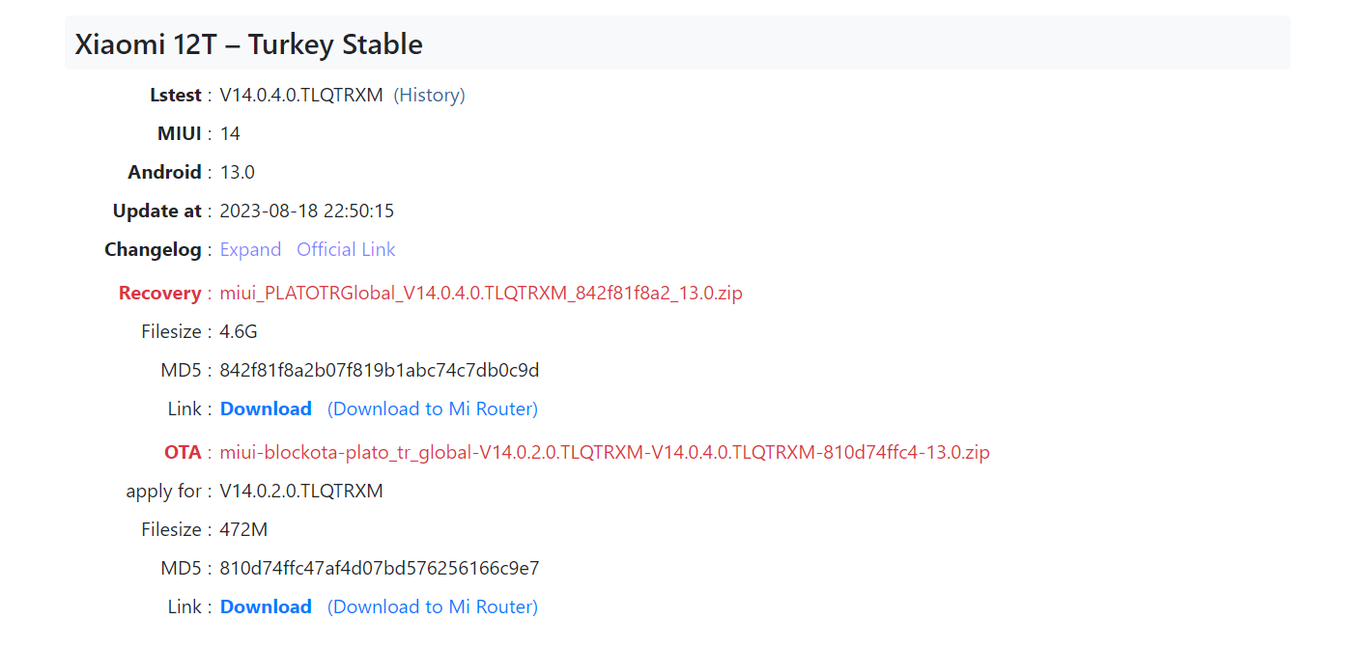Click the red OTA label
The image size is (1363, 648).
pyautogui.click(x=183, y=452)
